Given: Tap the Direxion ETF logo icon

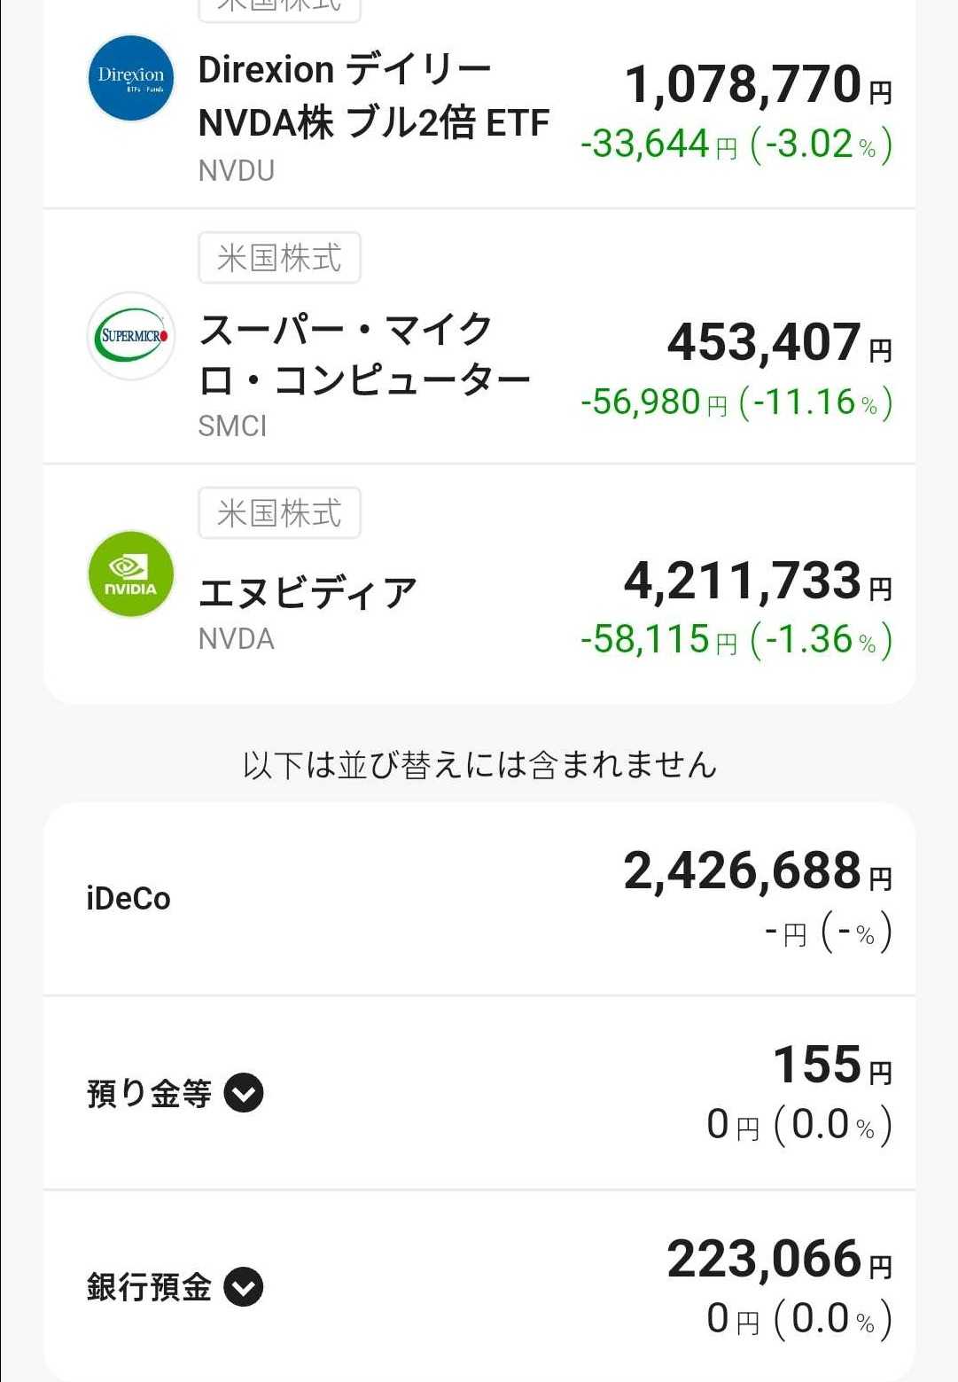Looking at the screenshot, I should (x=131, y=78).
